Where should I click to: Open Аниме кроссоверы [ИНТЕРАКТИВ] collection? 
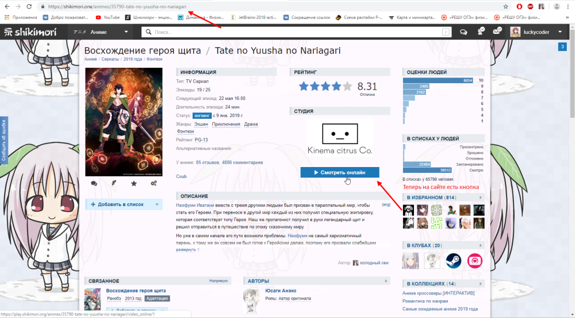click(x=438, y=293)
